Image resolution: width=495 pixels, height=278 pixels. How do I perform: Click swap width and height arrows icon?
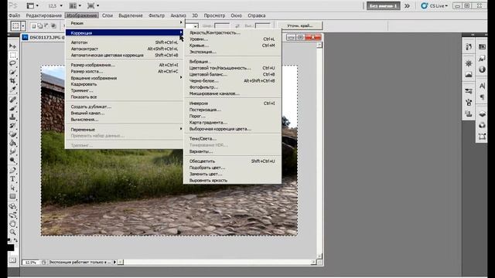click(x=237, y=25)
